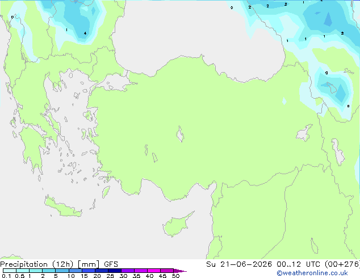Open the weatheronline.co.uk link
The image size is (360, 278).
pyautogui.click(x=312, y=273)
